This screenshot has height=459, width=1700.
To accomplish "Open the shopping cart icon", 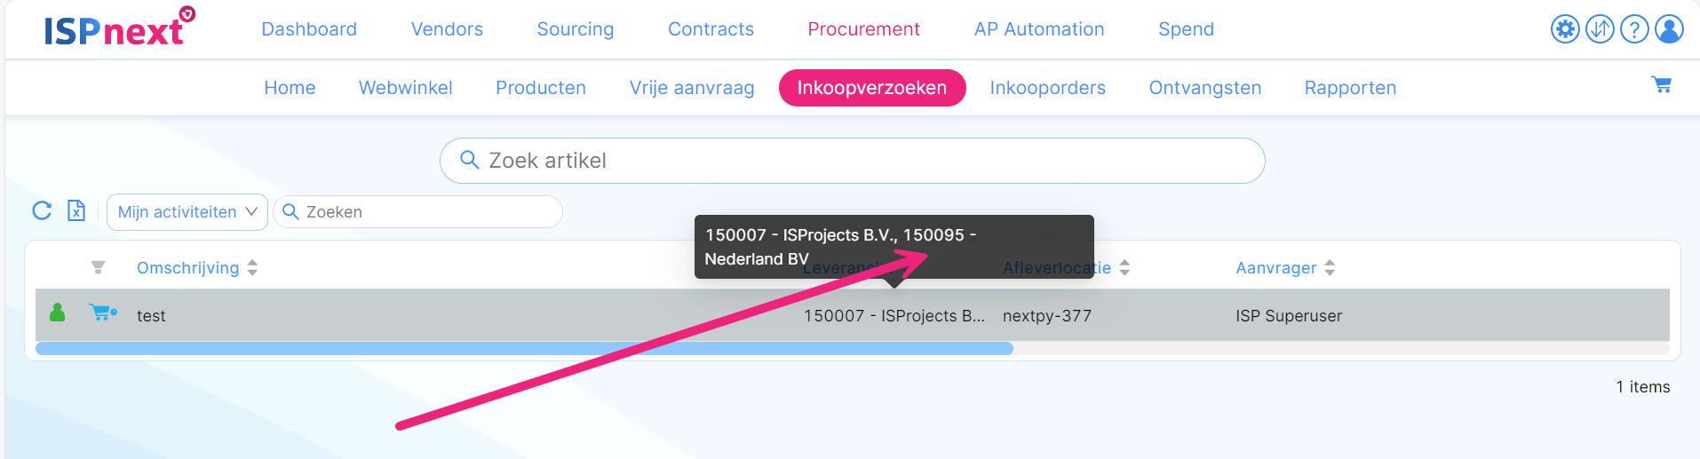I will tap(1661, 84).
